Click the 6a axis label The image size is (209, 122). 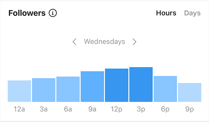(68, 109)
